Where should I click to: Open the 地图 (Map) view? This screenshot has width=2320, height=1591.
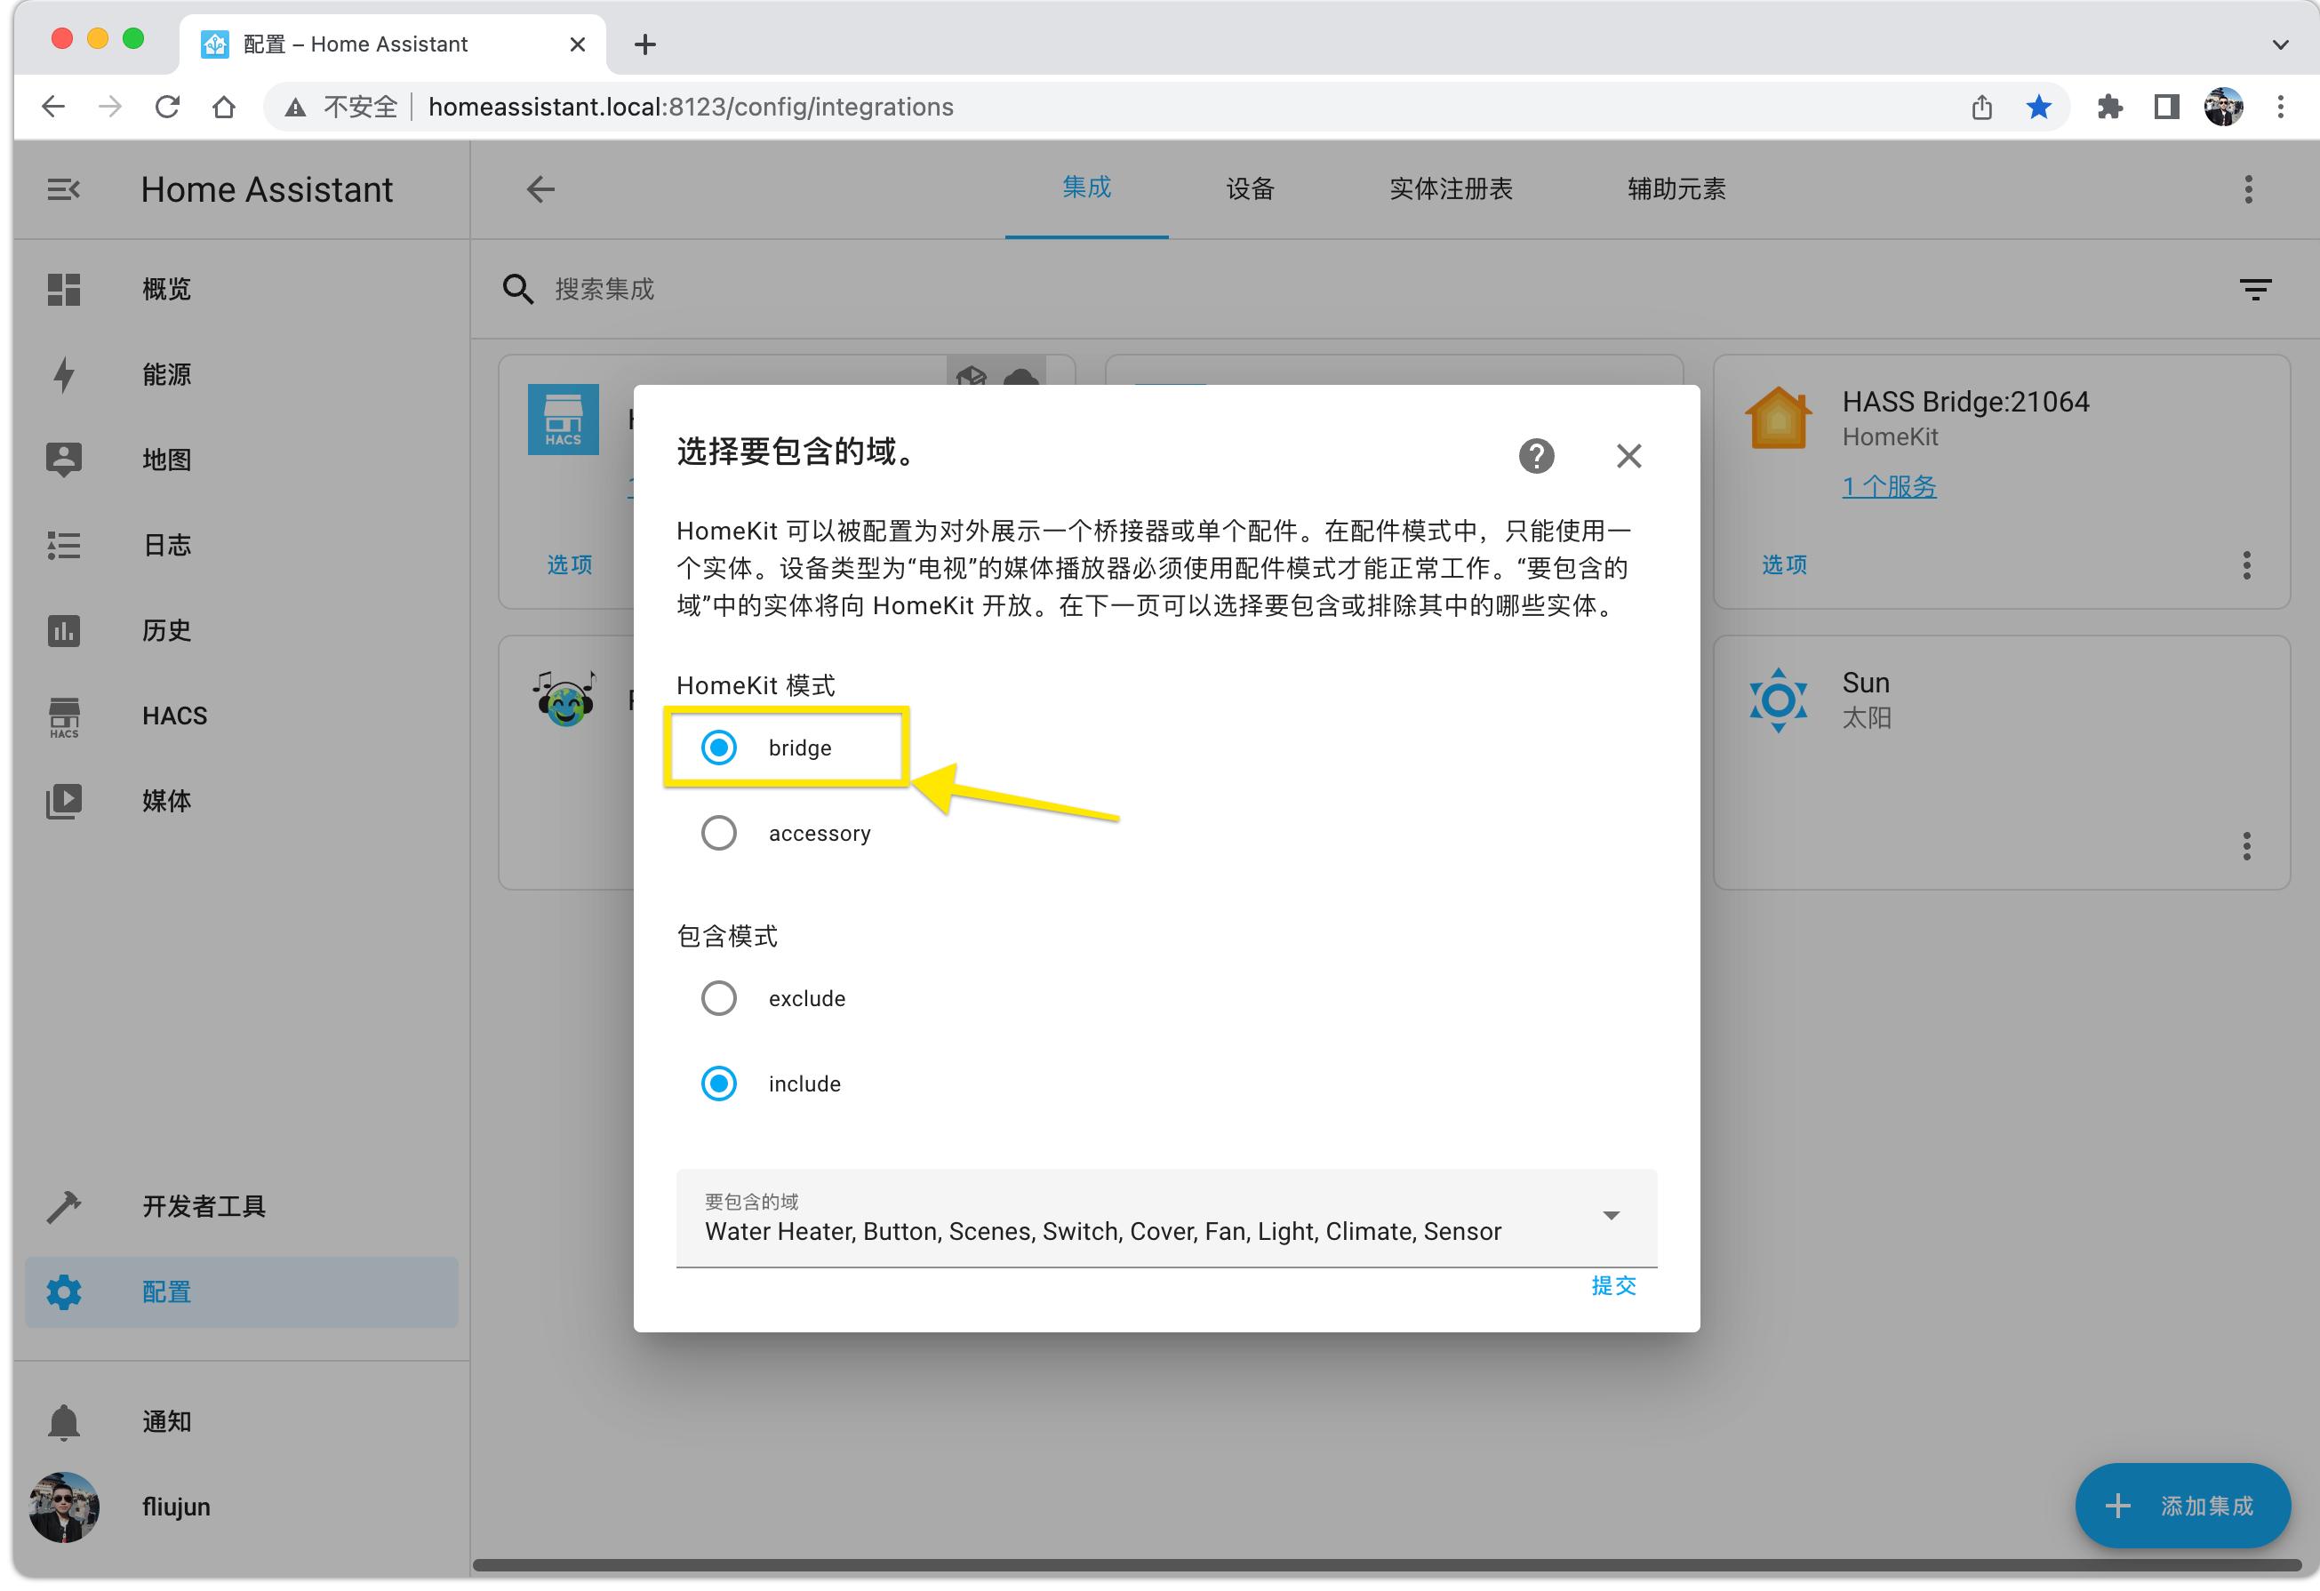tap(165, 460)
